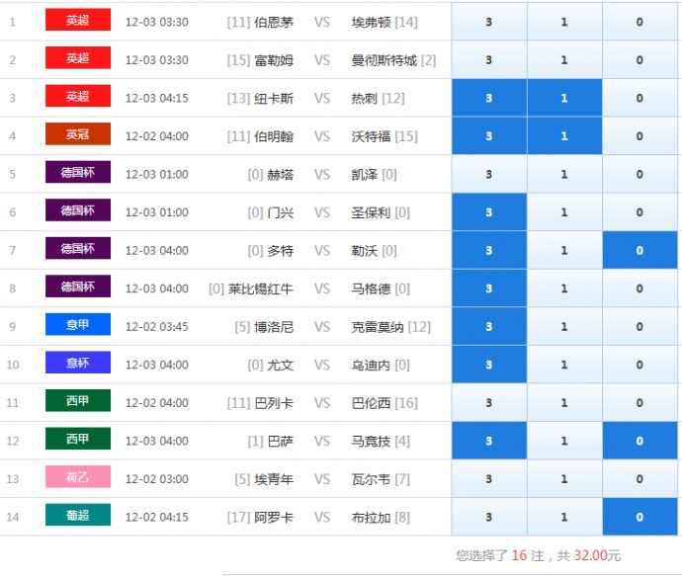Click the 英冠 league tag
Viewport: 682px width, 576px height.
[x=78, y=134]
